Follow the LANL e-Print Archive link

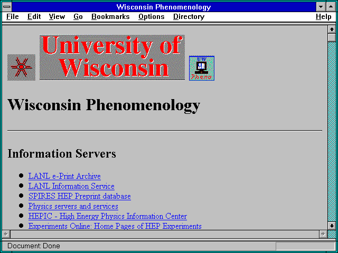[64, 176]
